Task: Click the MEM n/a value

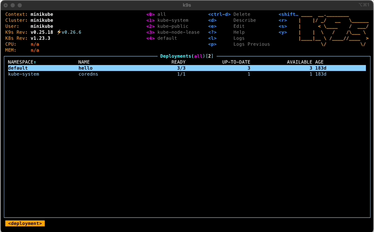Action: coord(35,50)
